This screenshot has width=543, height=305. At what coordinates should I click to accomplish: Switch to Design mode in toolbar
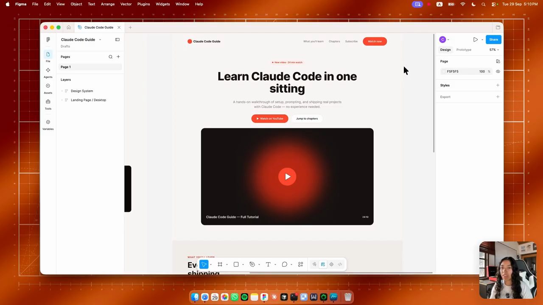click(323, 264)
